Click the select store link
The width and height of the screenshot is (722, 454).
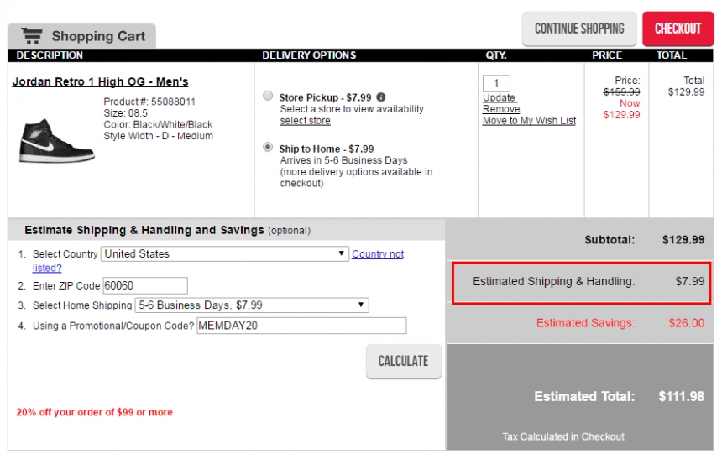305,121
